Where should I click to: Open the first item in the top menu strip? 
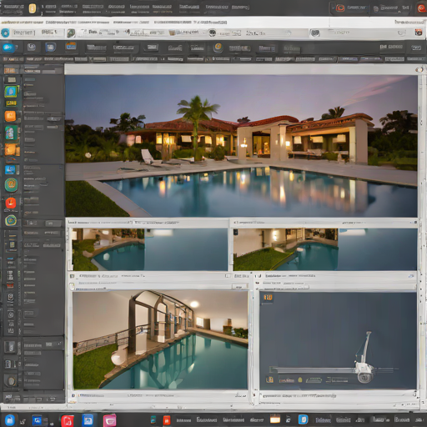point(13,7)
